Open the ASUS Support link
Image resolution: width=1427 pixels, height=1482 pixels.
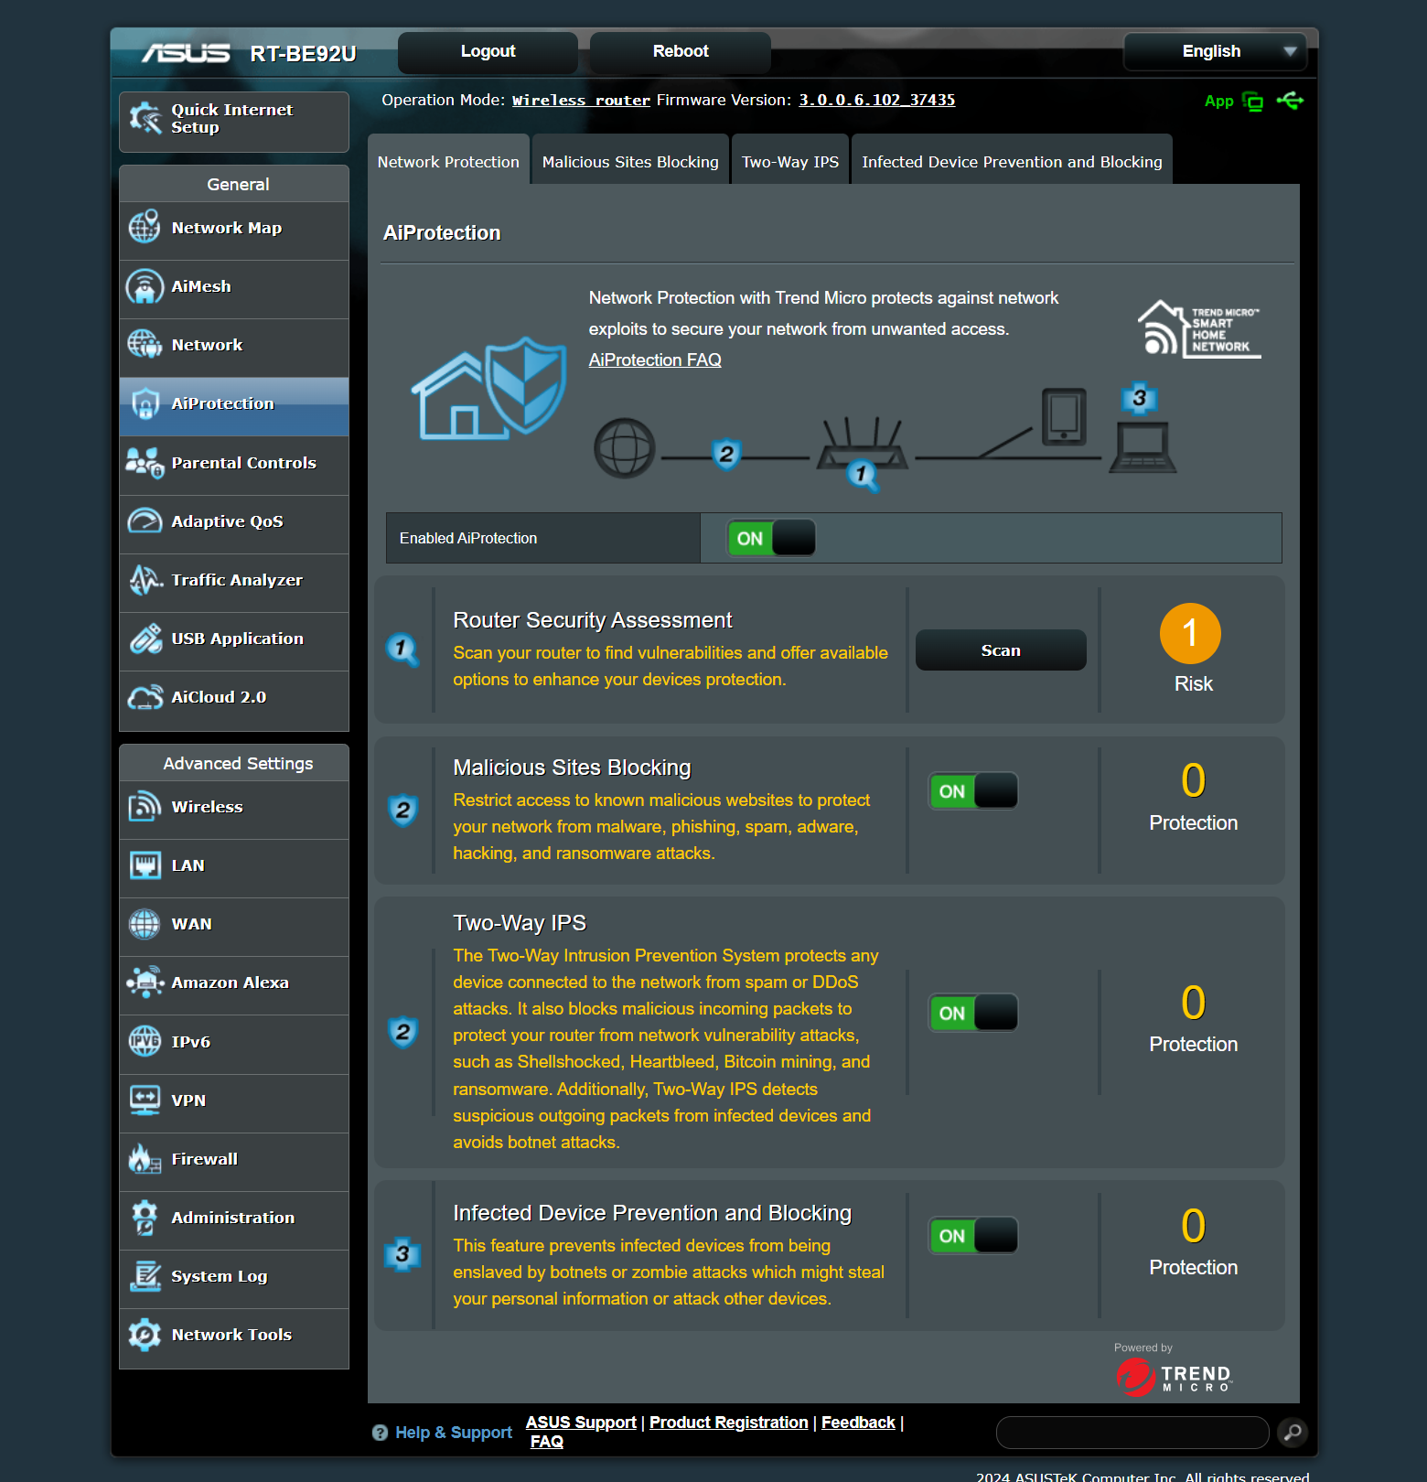pyautogui.click(x=581, y=1423)
